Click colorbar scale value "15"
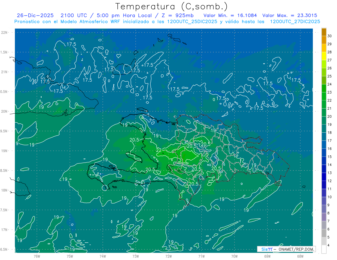Image resolution: width=337 pixels, height=260 pixels. pyautogui.click(x=330, y=157)
